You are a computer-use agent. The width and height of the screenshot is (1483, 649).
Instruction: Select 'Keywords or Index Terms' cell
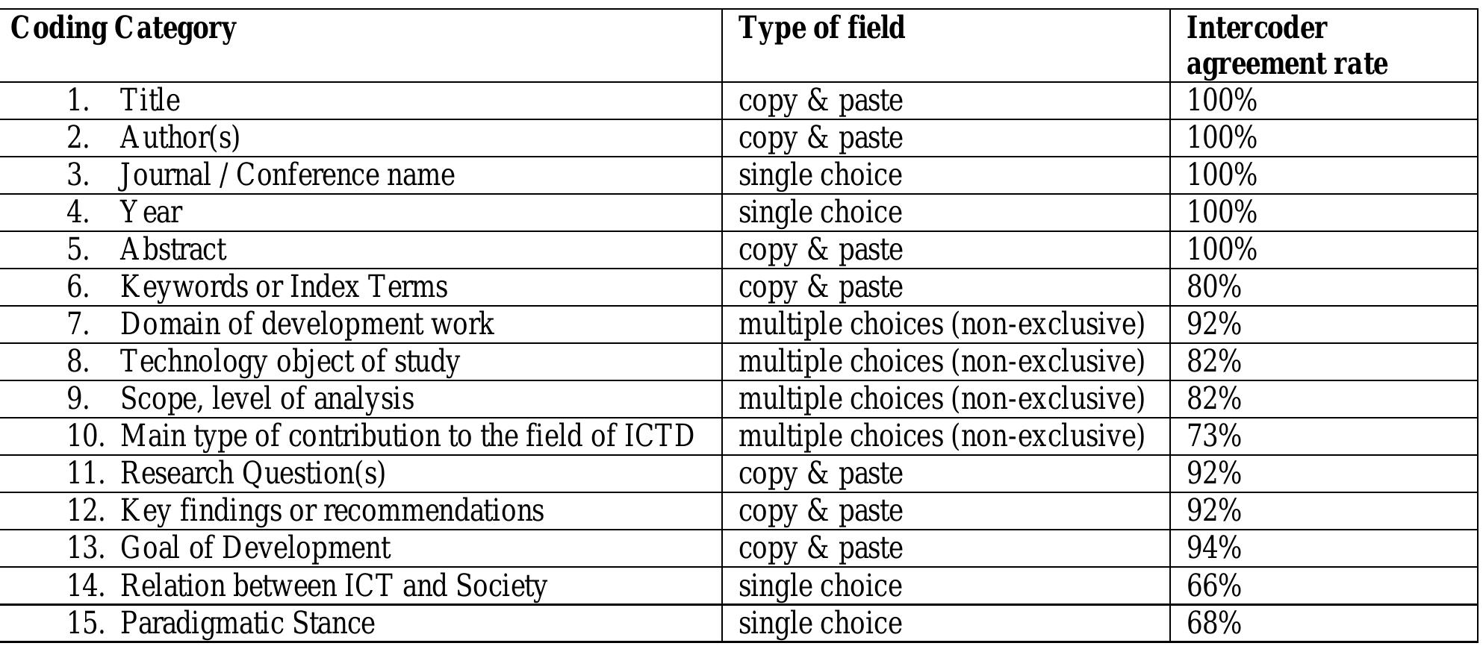coord(284,287)
